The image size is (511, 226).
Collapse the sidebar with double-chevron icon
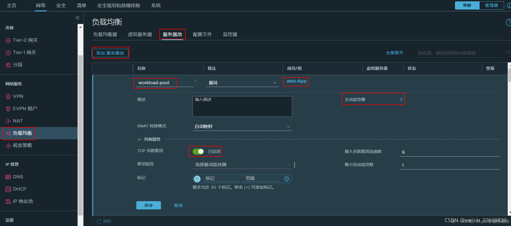click(77, 18)
